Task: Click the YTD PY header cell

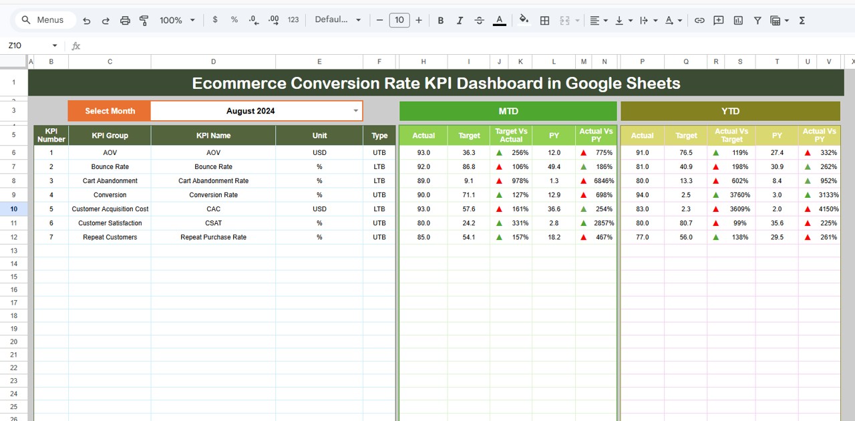Action: tap(777, 135)
